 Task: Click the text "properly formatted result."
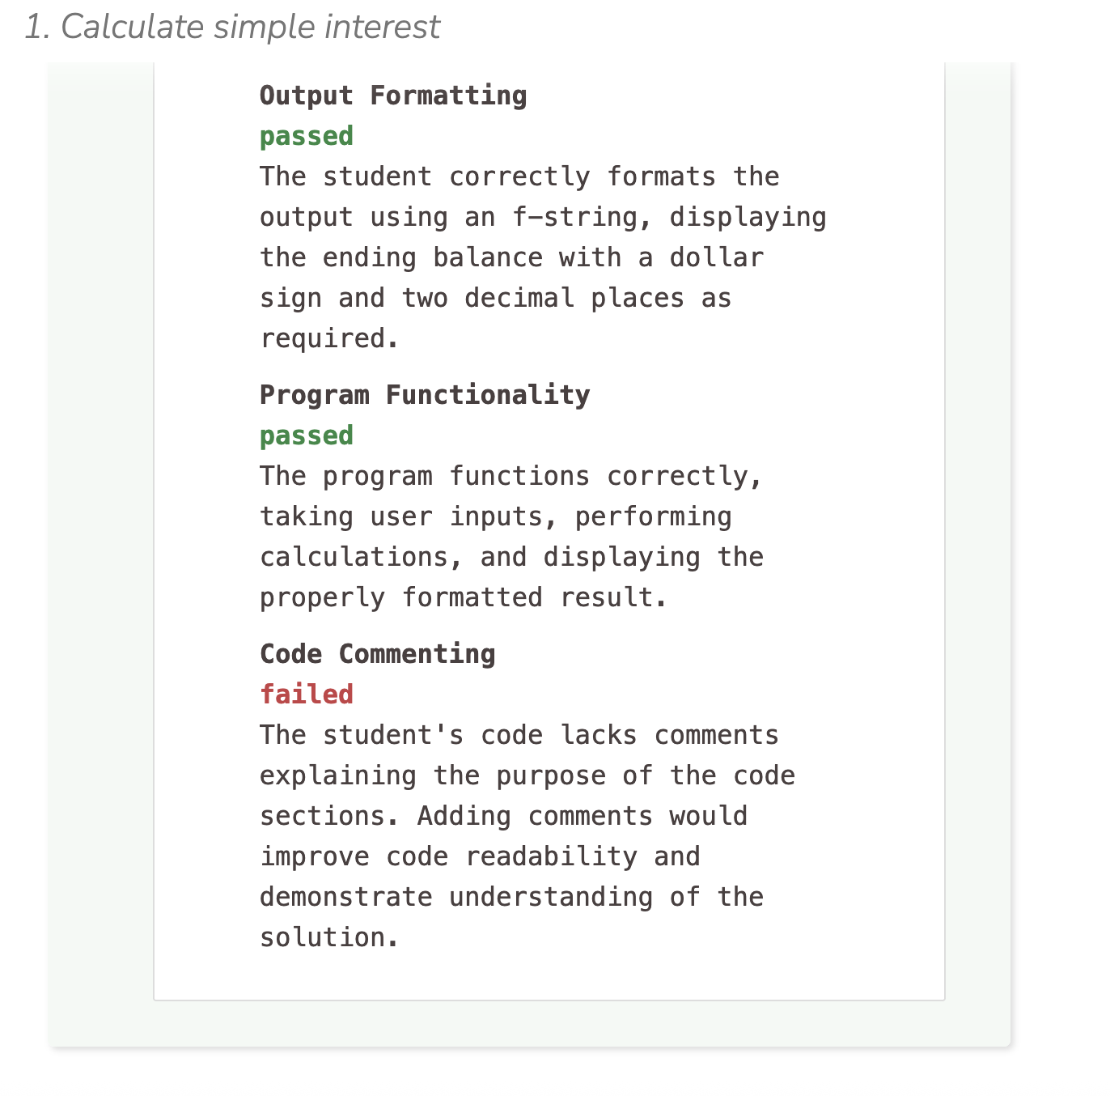pyautogui.click(x=464, y=597)
